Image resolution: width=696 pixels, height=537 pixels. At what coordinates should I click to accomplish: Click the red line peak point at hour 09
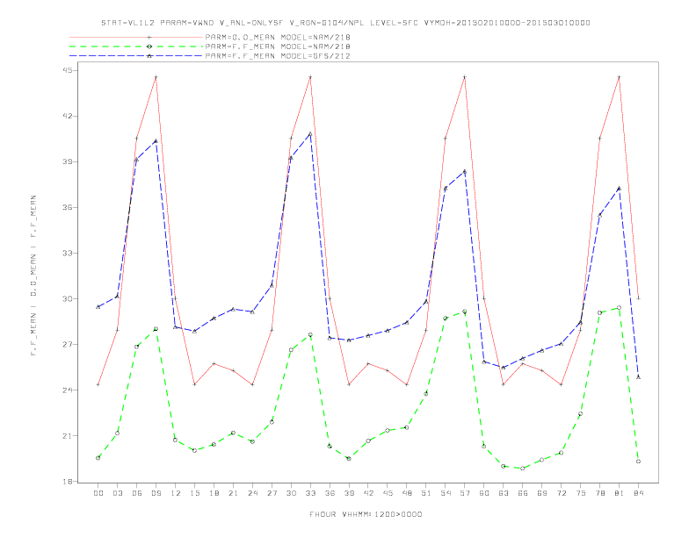coord(156,77)
